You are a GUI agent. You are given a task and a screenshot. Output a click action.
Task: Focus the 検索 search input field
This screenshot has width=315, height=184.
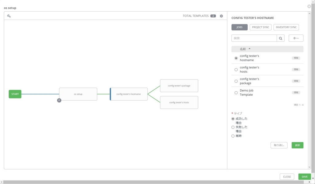point(254,38)
